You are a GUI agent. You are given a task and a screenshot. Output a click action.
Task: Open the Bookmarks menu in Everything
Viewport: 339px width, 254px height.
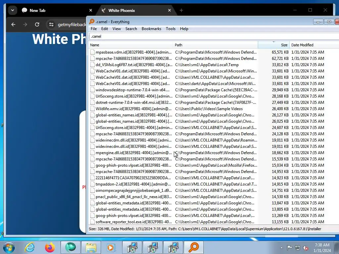151,29
